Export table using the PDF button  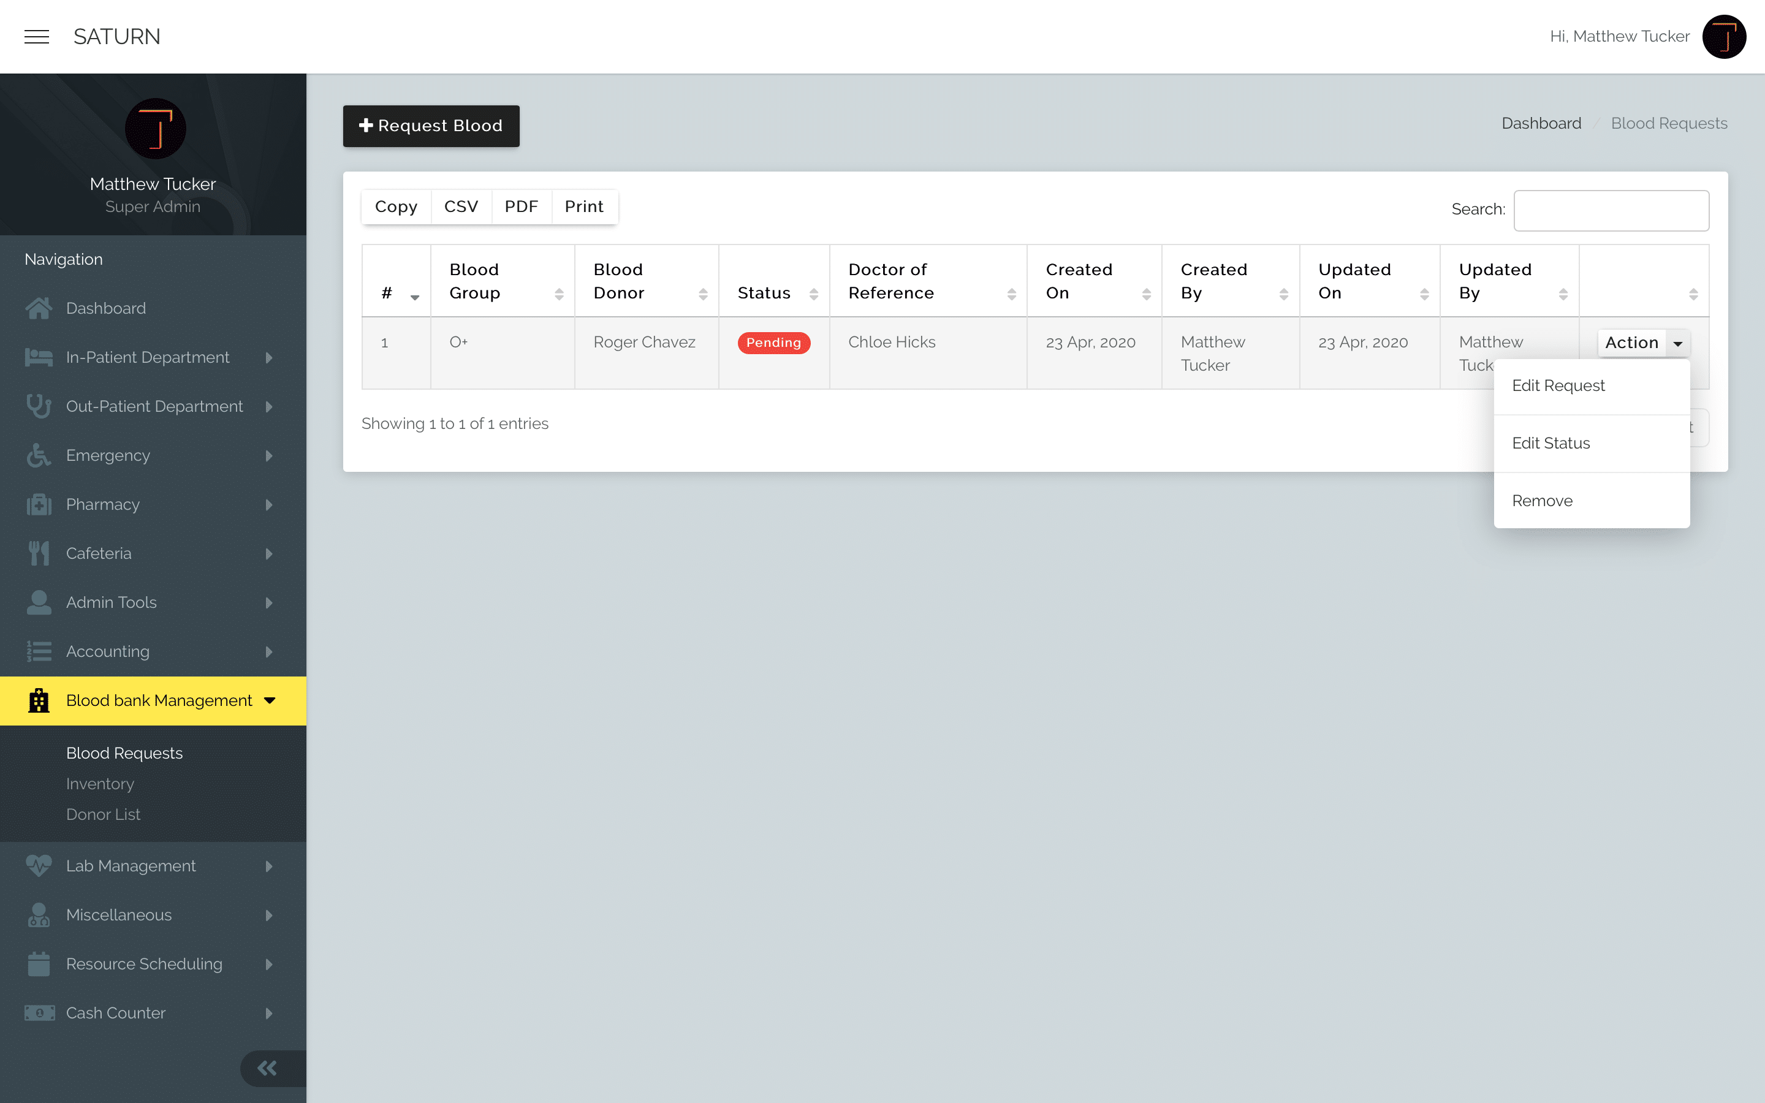point(521,207)
